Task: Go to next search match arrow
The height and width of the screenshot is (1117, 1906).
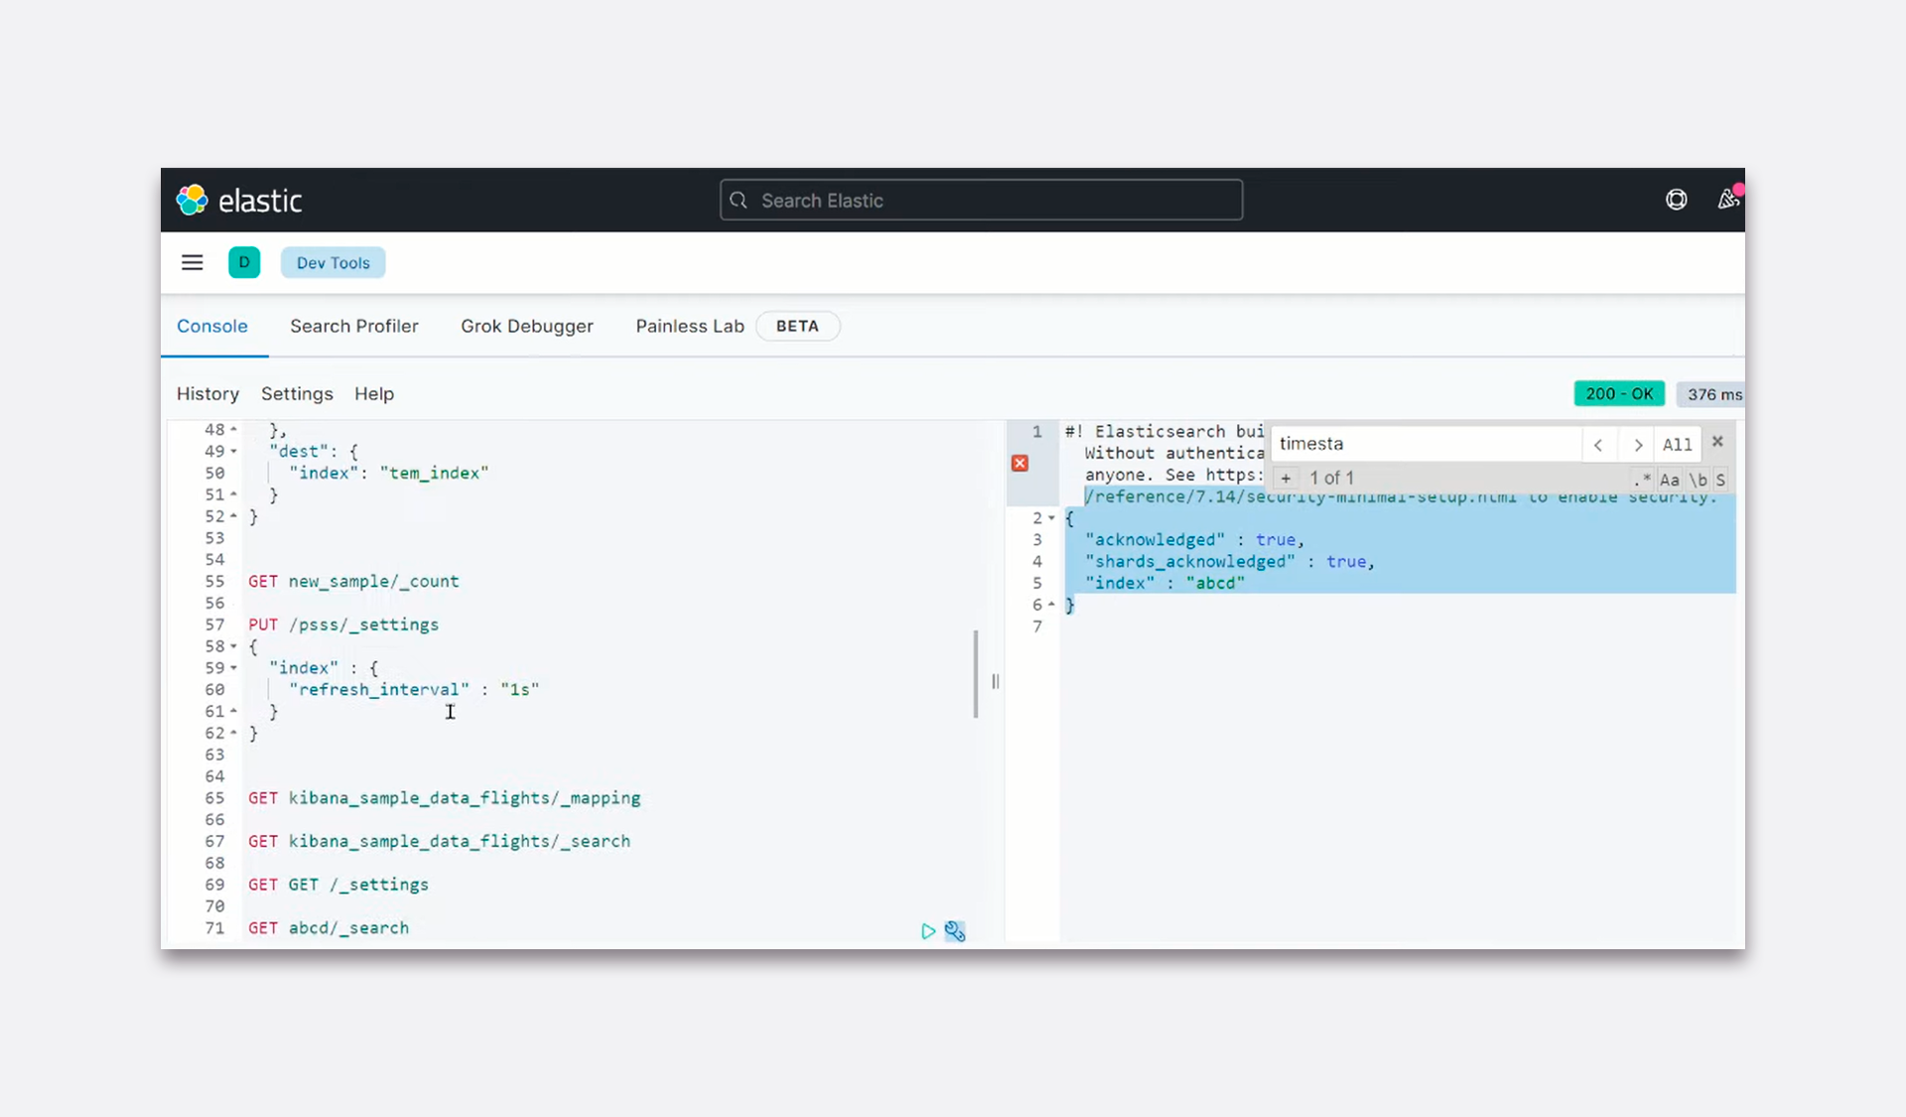Action: [x=1638, y=445]
